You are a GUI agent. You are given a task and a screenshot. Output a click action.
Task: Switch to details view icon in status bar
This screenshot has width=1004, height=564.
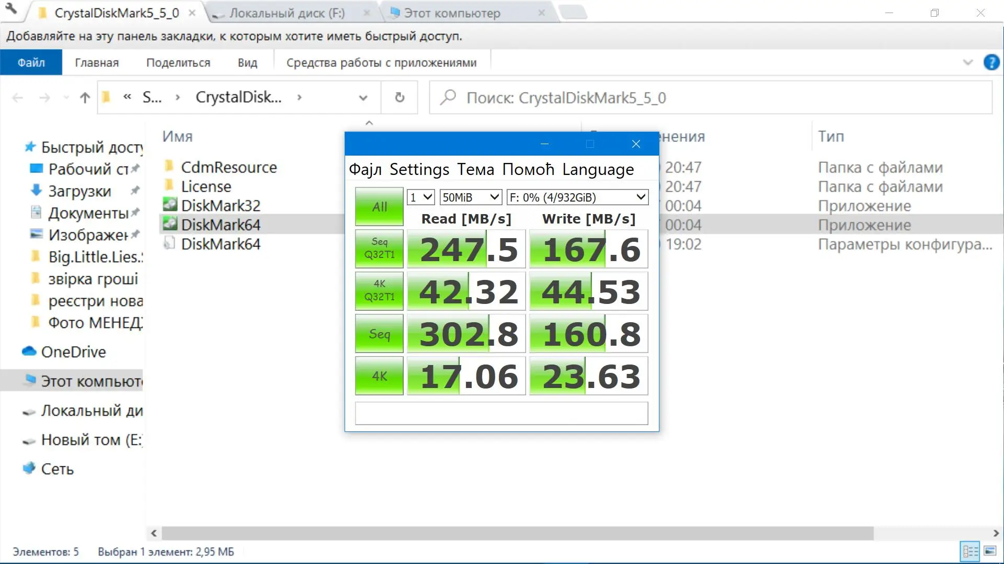pyautogui.click(x=970, y=551)
